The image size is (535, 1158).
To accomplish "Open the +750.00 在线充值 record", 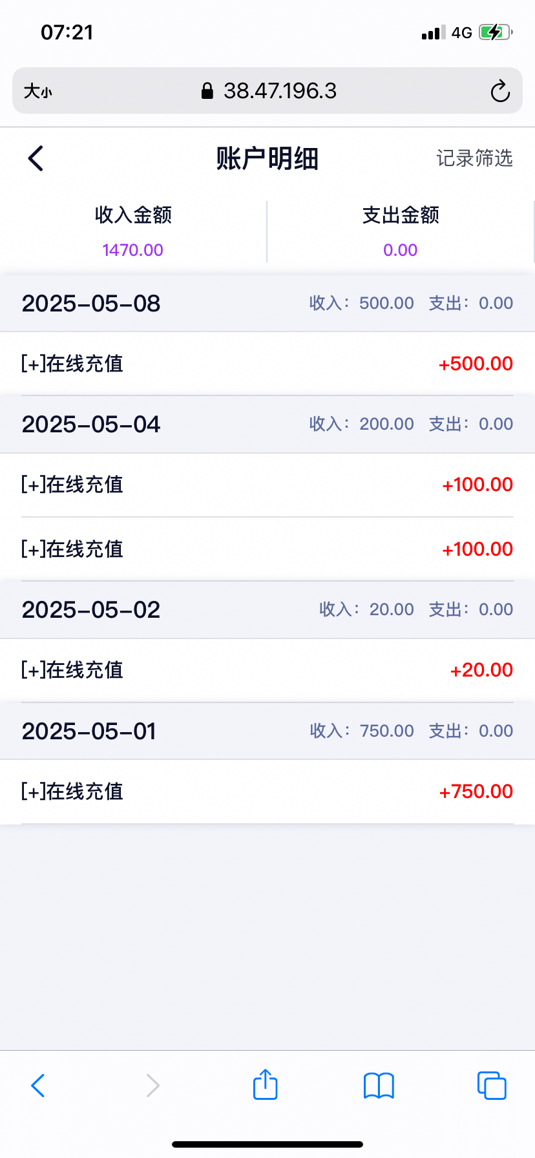I will [x=267, y=792].
